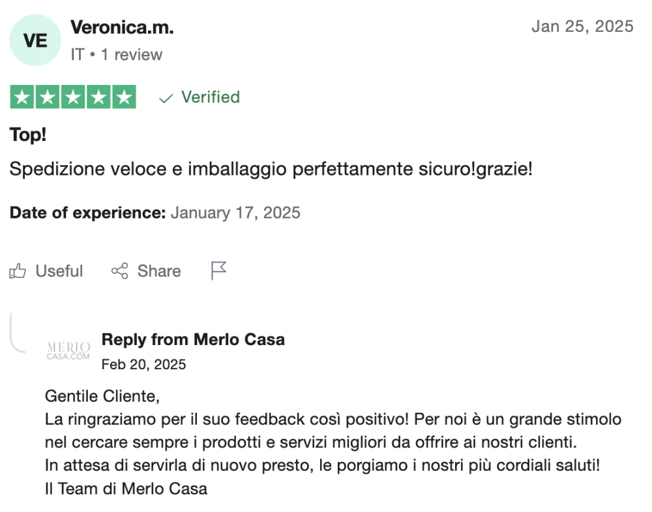This screenshot has height=512, width=652.
Task: Click the review title Top!
Action: pos(28,135)
